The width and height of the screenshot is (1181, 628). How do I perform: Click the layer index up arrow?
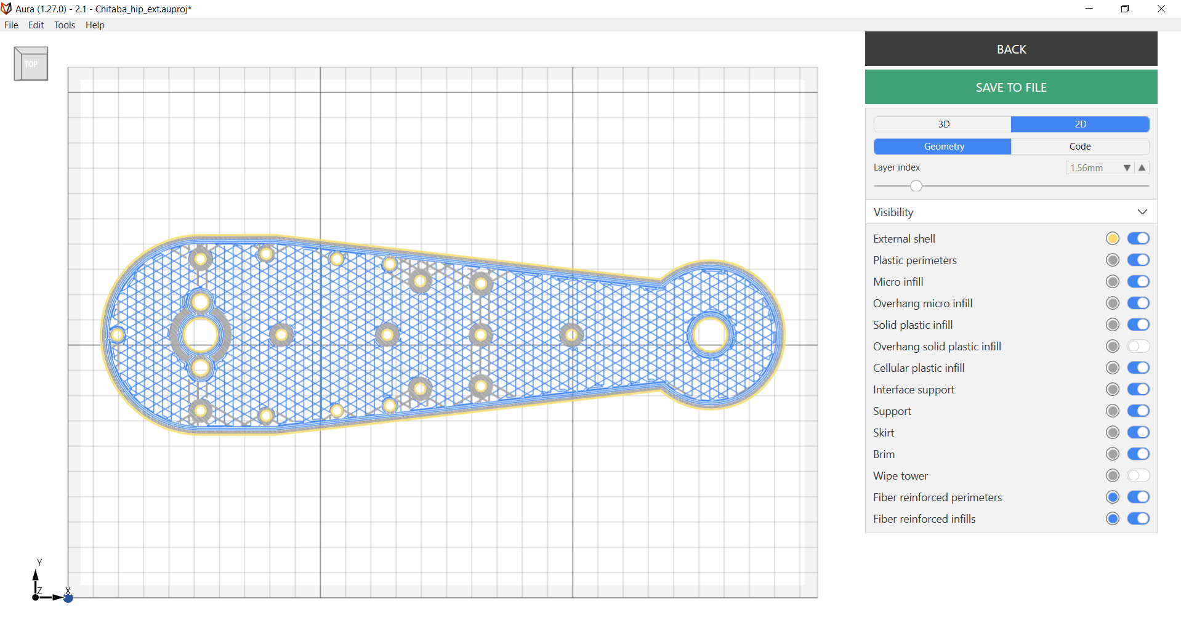click(x=1142, y=168)
